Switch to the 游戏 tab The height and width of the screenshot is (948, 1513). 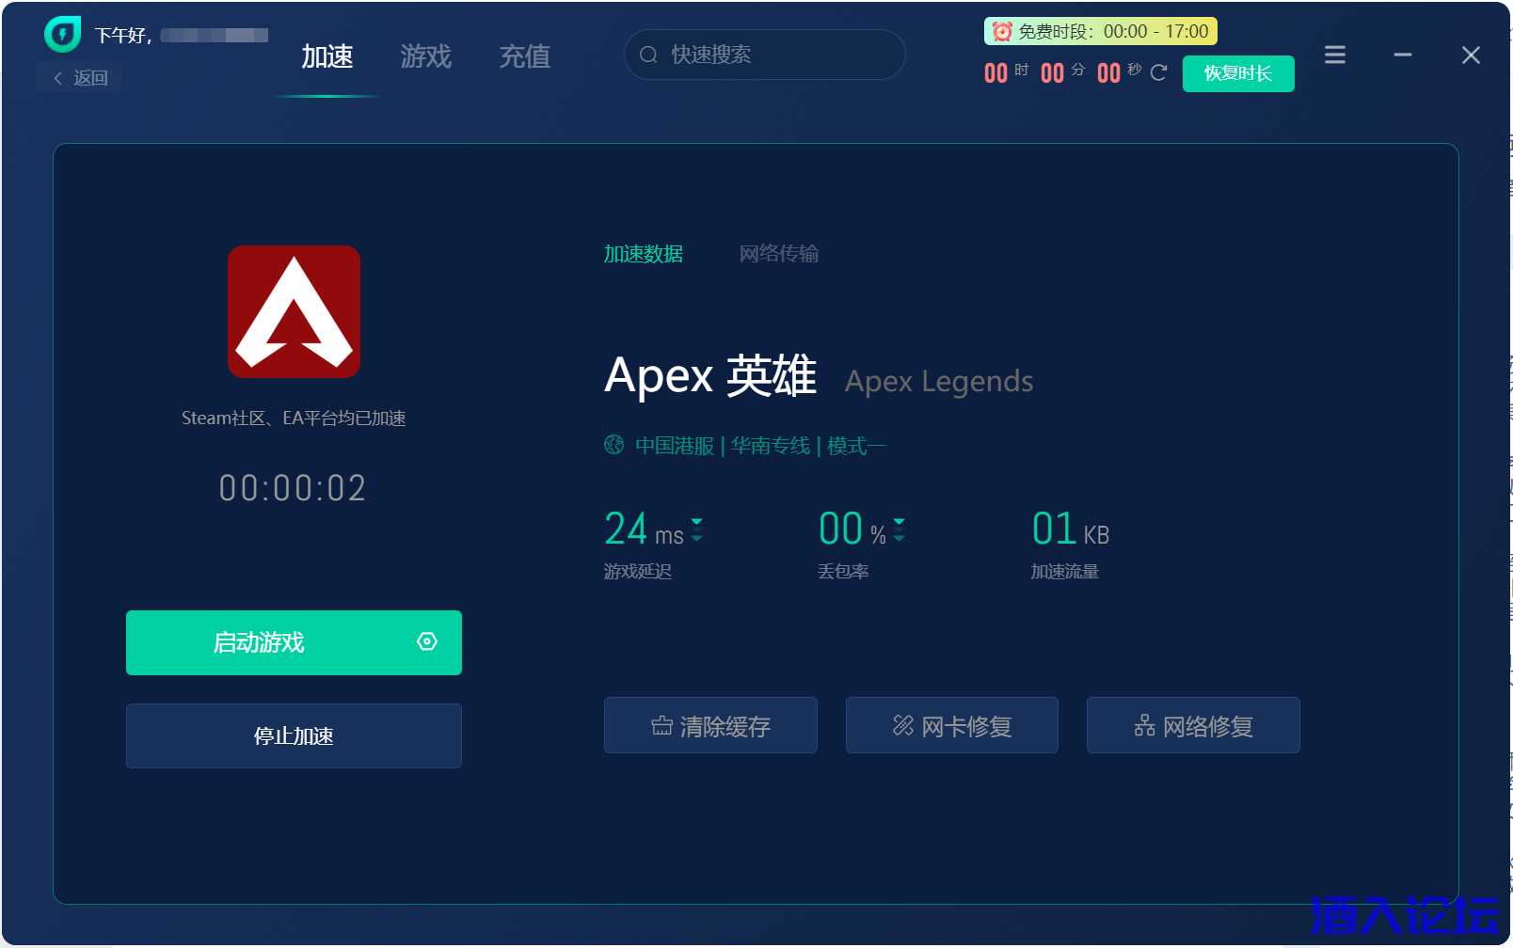point(425,56)
